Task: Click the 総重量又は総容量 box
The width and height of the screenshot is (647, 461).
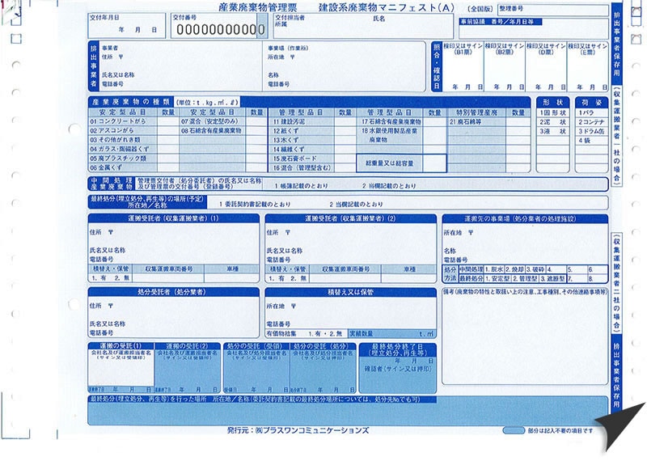Action: (402, 163)
